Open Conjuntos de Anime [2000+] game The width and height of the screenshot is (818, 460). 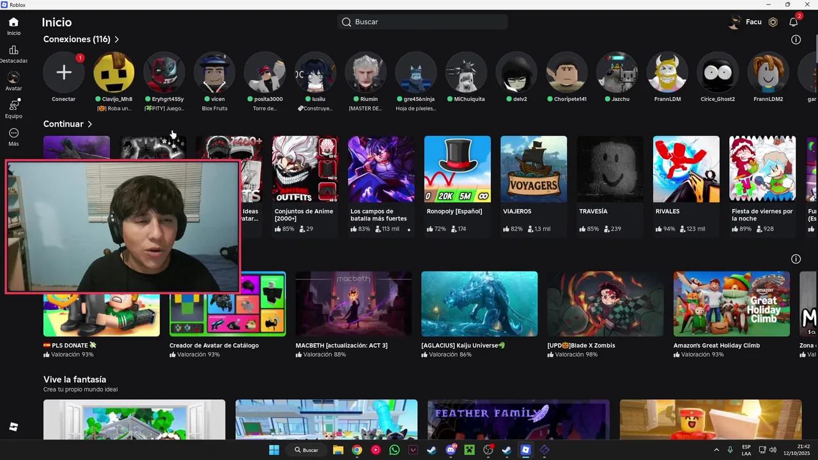(305, 187)
